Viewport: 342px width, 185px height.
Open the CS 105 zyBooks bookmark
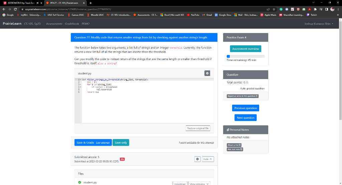(119, 15)
